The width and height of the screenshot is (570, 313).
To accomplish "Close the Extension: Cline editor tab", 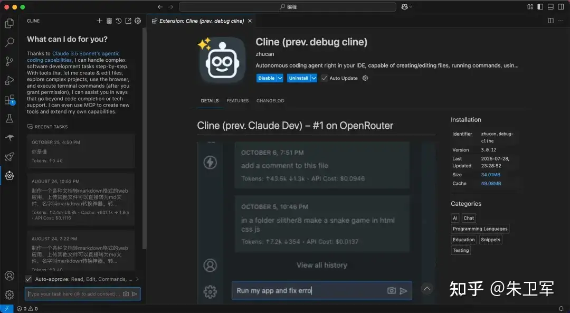I will point(250,21).
